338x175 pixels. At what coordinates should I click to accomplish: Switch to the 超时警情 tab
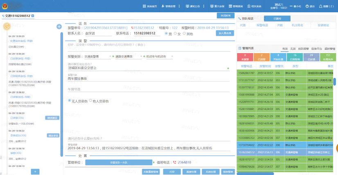(329, 49)
